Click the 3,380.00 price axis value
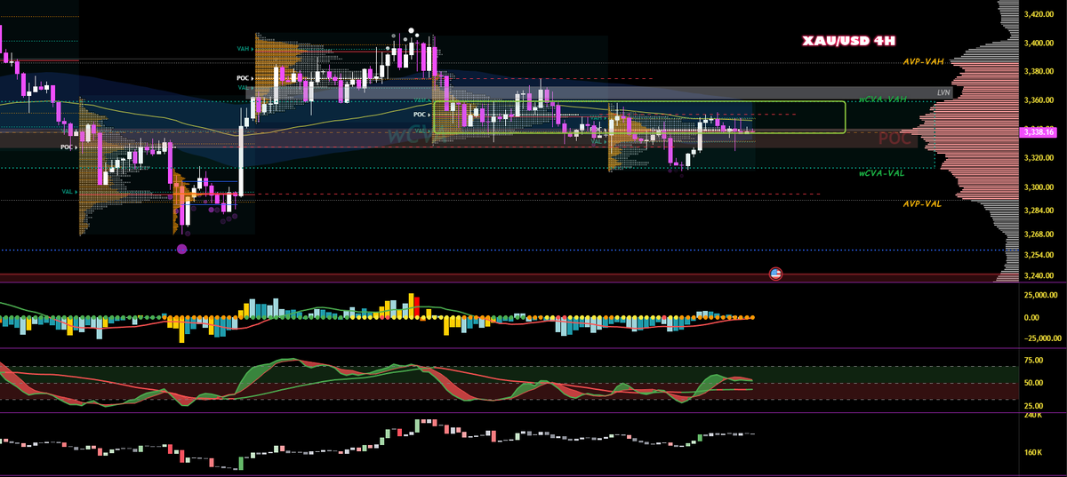Screen dimensions: 1067x477 1039,71
